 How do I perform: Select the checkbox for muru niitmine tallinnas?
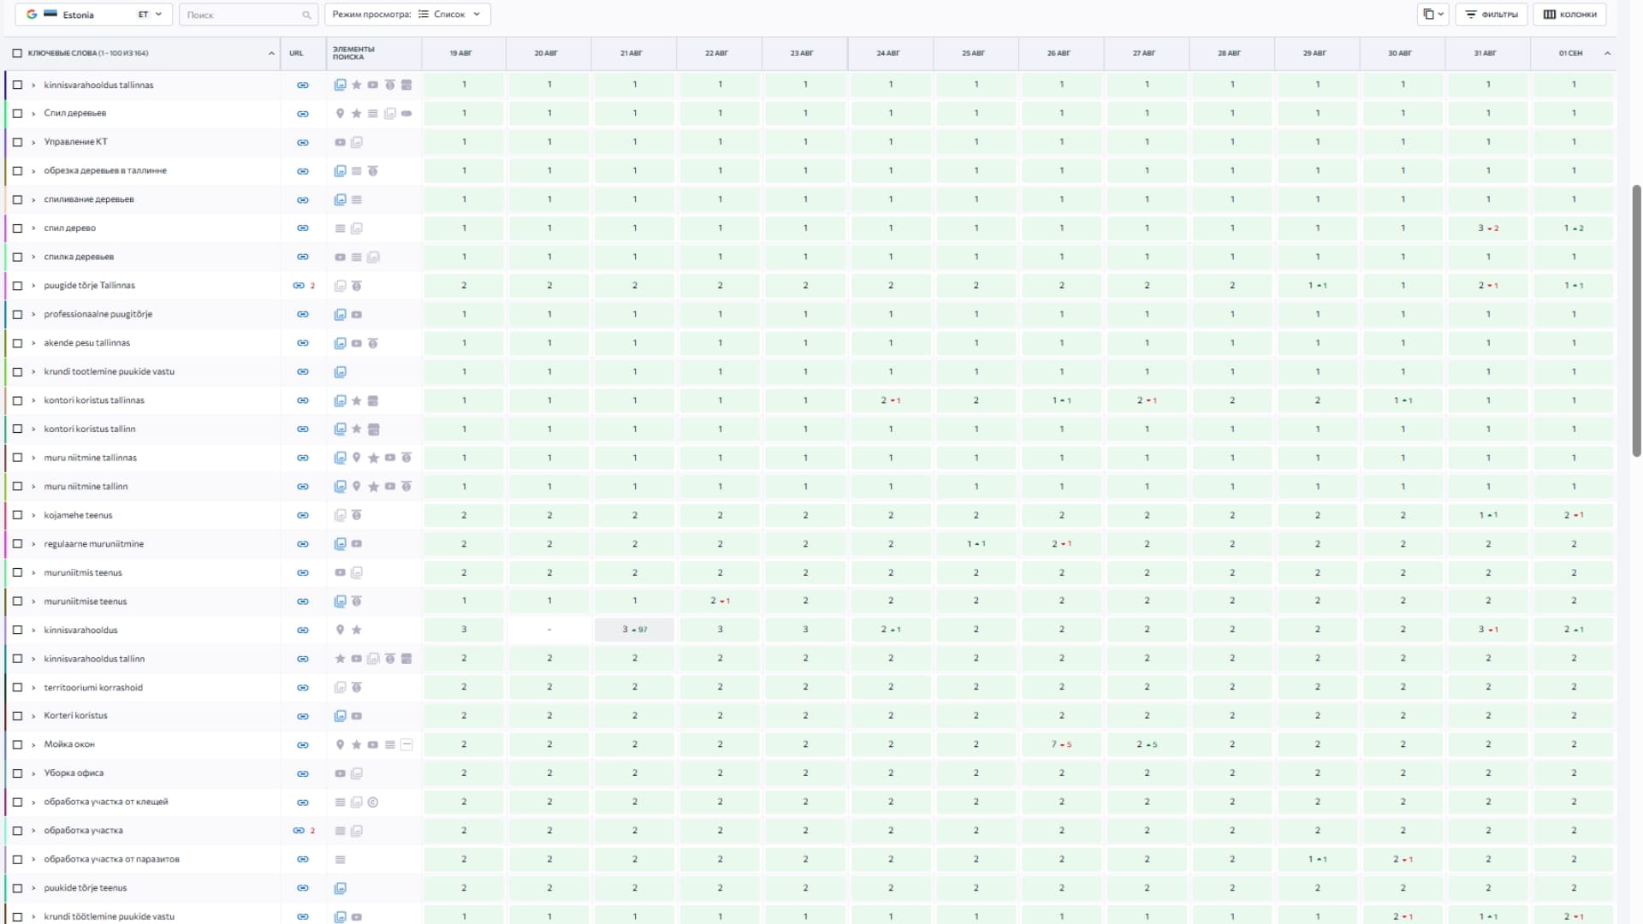coord(17,458)
